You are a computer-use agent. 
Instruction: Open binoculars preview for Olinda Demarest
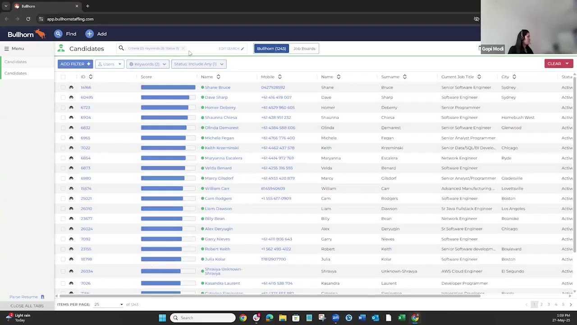71,128
